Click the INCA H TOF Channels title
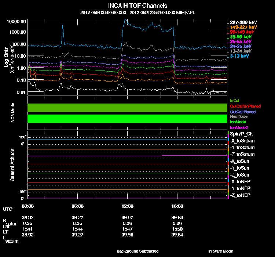Image resolution: width=275 pixels, height=257 pixels. pyautogui.click(x=138, y=6)
